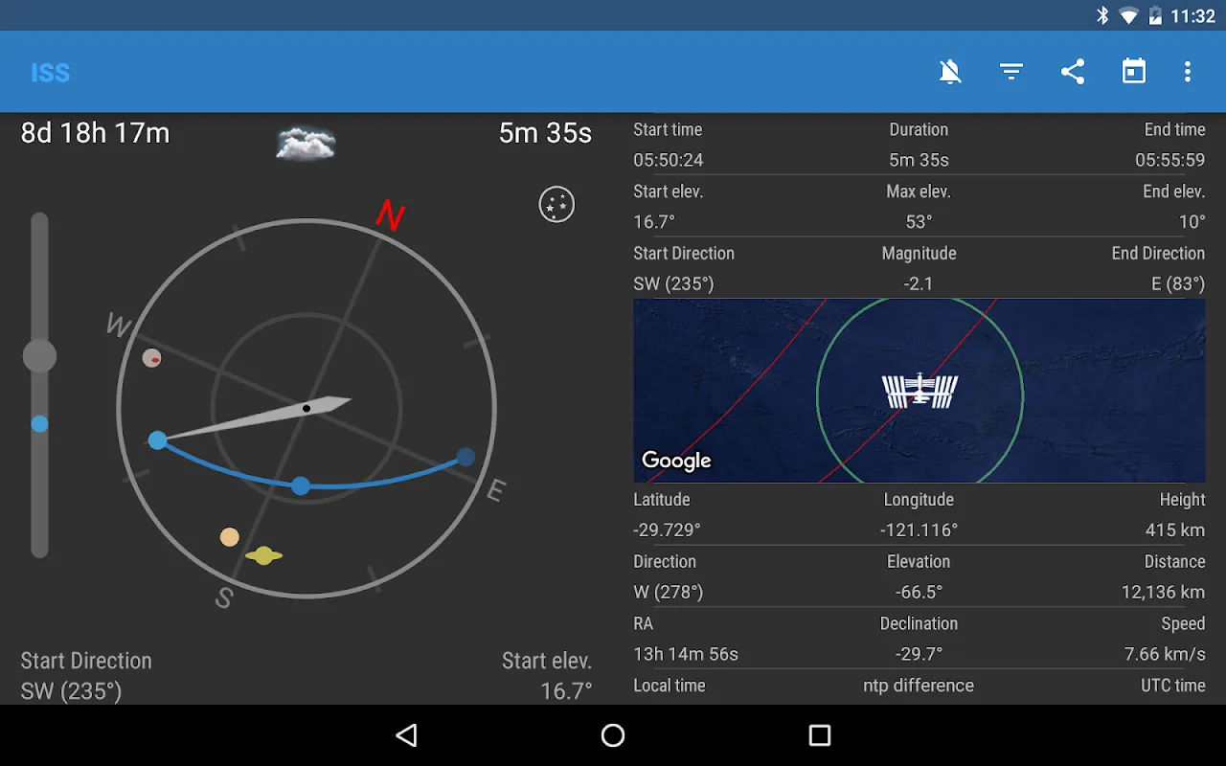Tap the ISS station icon on map
Image resolution: width=1226 pixels, height=766 pixels.
pos(919,391)
